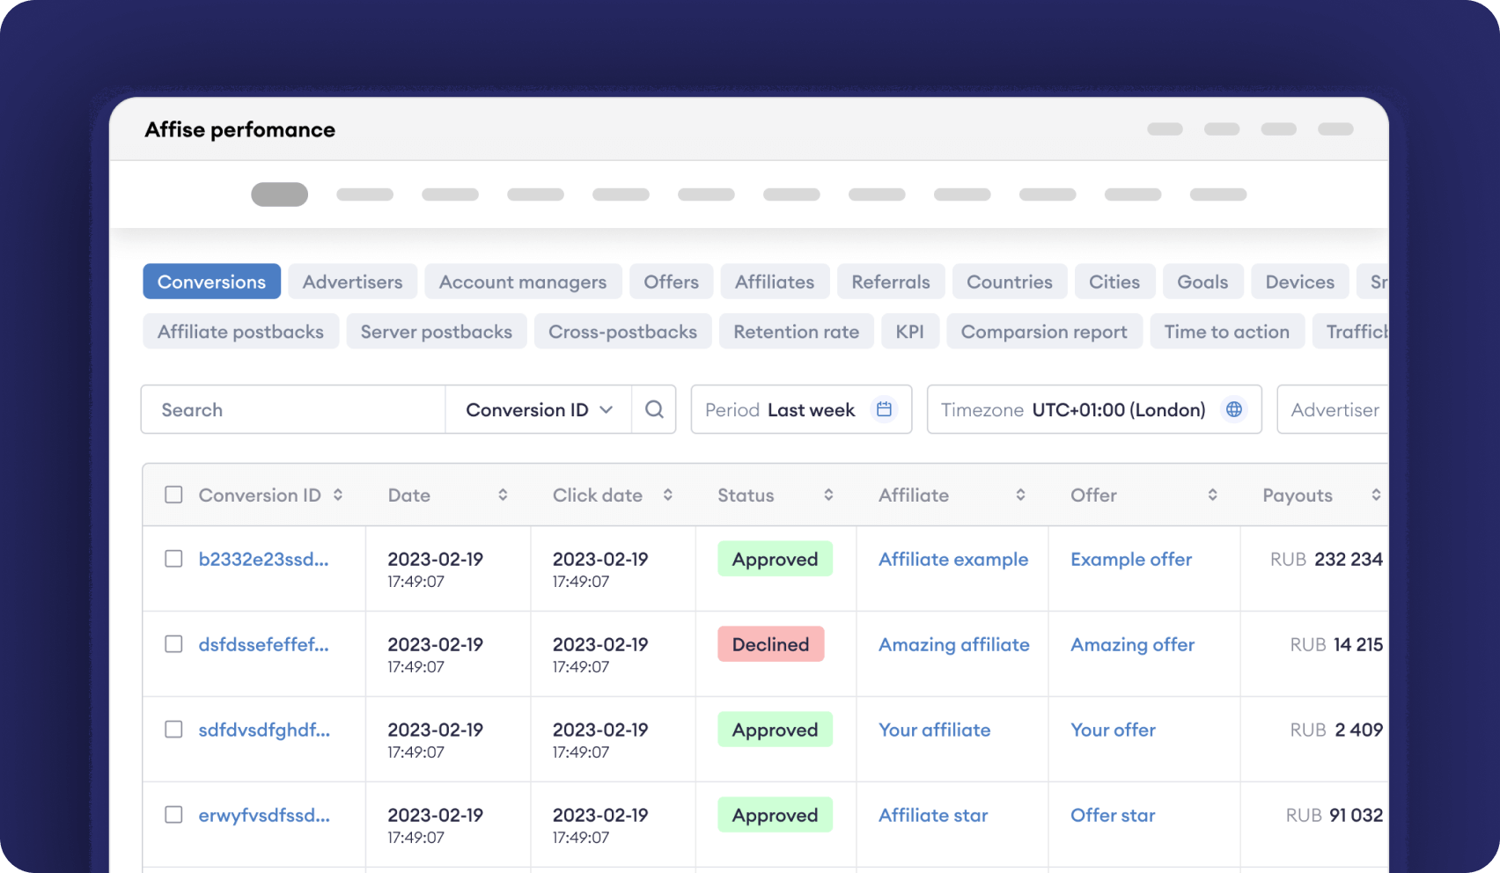Screen dimensions: 1500x873
Task: Open the Period calendar icon
Action: (x=885, y=409)
